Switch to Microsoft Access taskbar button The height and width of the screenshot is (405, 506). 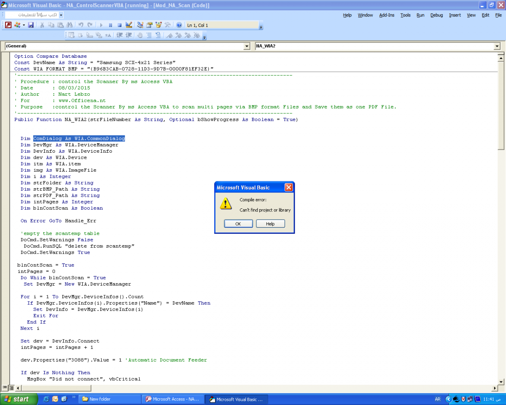click(172, 399)
